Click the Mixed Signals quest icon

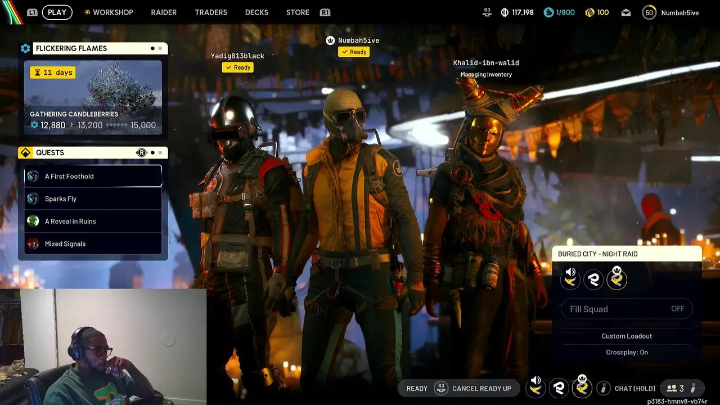pos(33,244)
